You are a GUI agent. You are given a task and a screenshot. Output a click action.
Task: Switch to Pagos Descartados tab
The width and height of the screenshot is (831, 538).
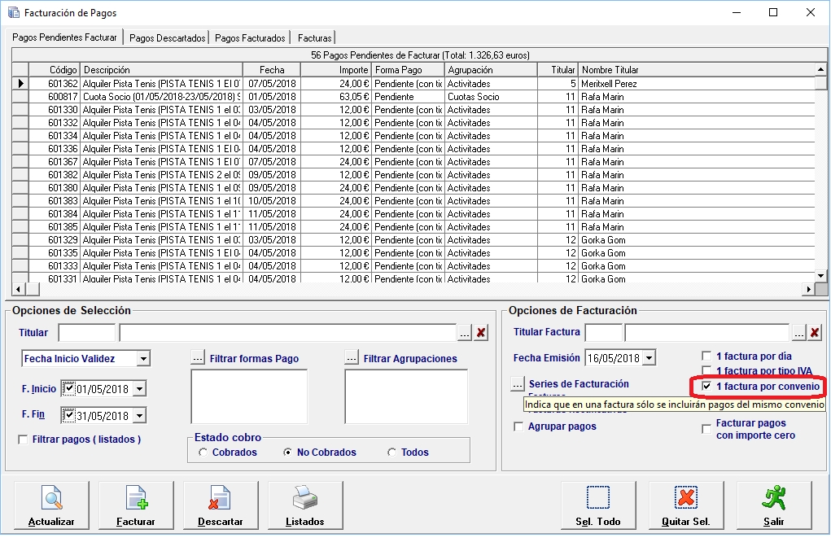point(168,38)
